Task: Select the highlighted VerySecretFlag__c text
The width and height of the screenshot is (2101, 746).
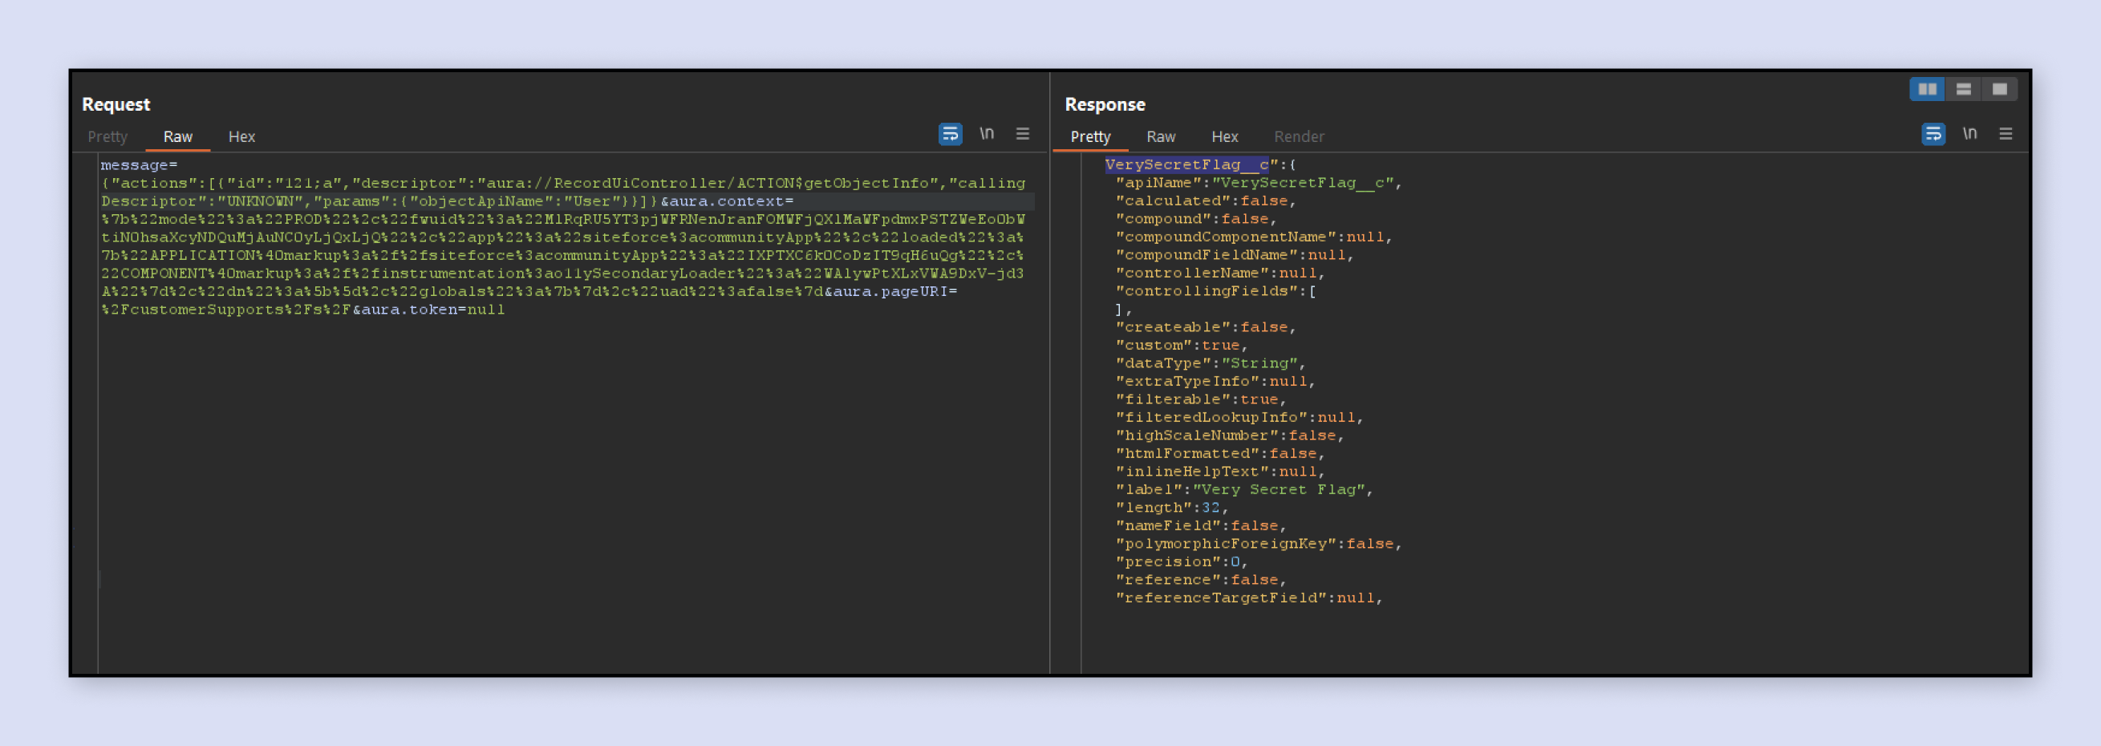Action: [x=1187, y=164]
